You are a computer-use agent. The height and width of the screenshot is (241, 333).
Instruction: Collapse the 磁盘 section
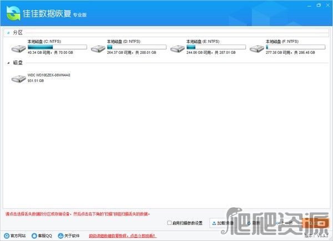pyautogui.click(x=8, y=63)
